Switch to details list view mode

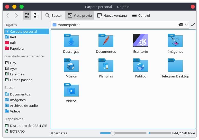[x=36, y=15]
